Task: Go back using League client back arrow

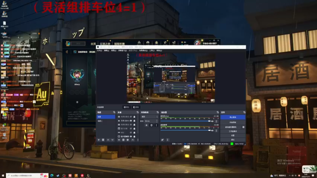Action: click(x=67, y=52)
